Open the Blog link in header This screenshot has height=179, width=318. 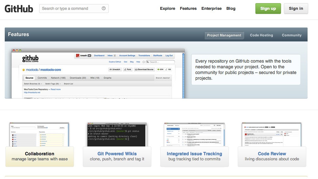(x=231, y=9)
